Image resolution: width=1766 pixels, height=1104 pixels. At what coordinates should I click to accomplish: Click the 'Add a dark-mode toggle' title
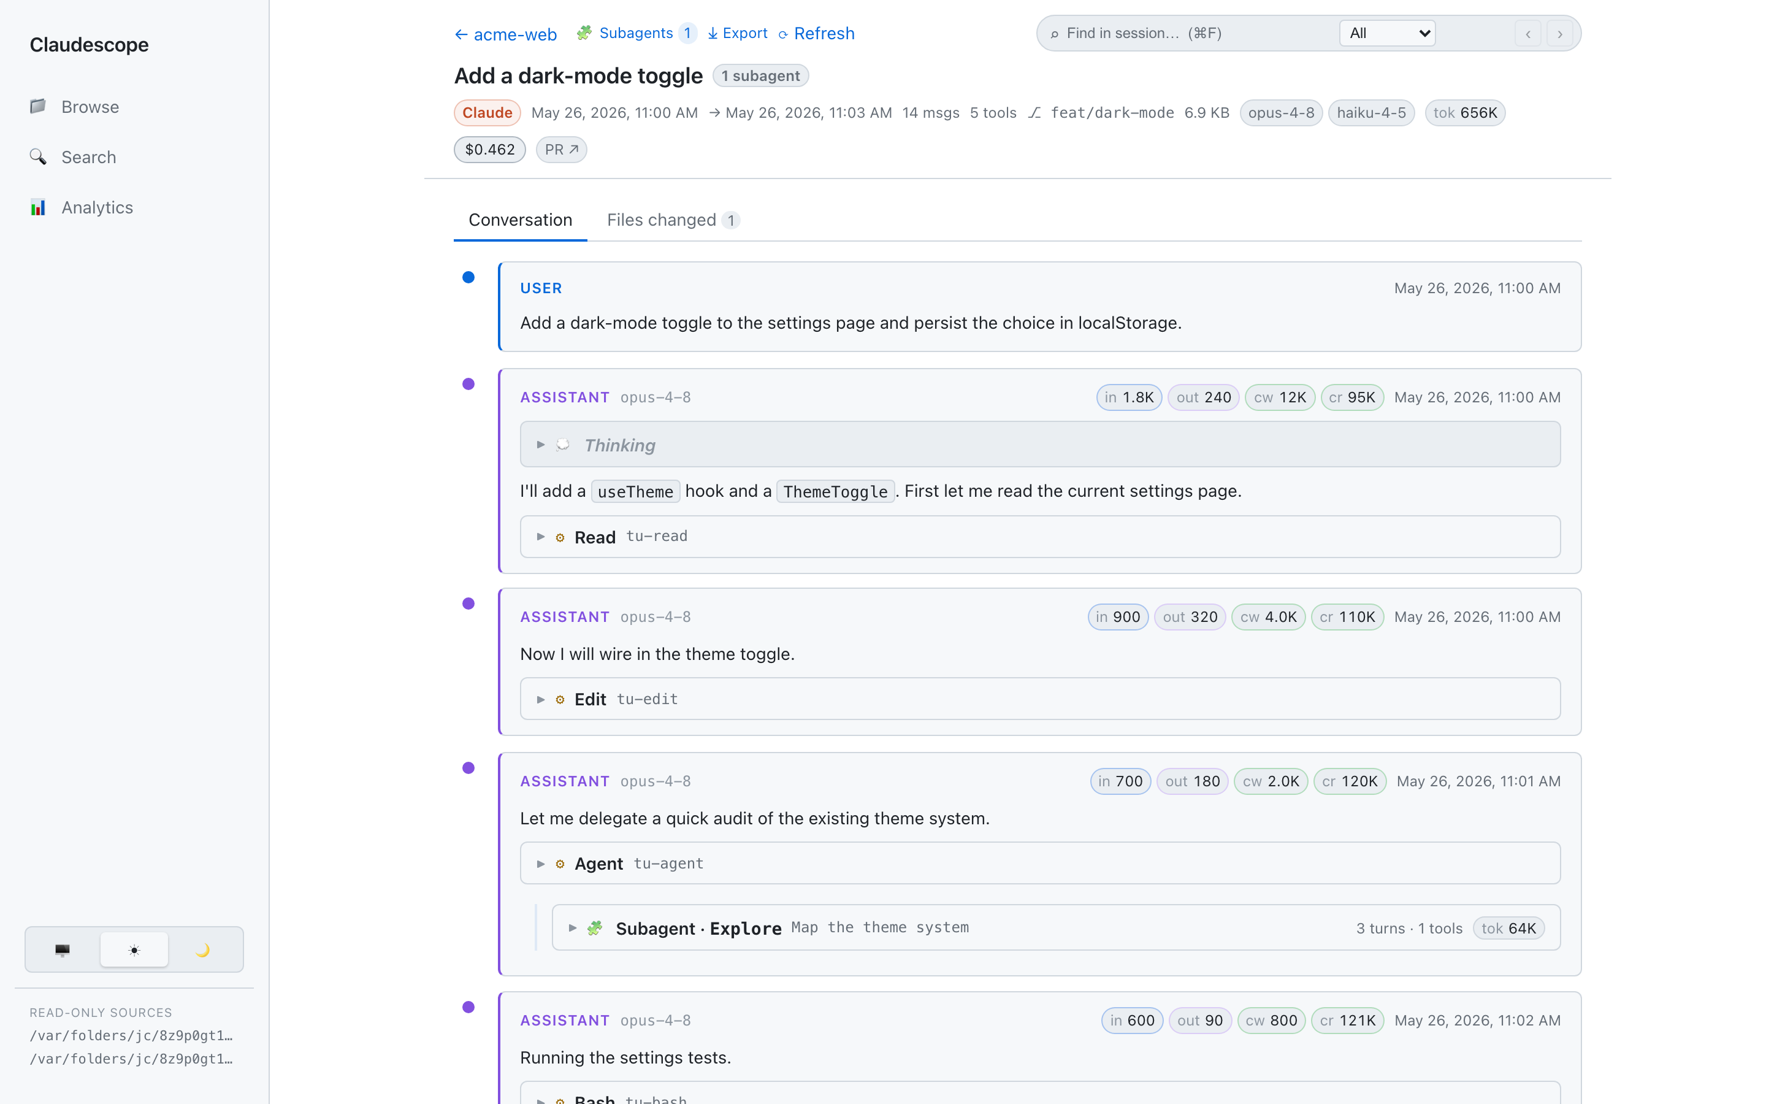point(578,76)
